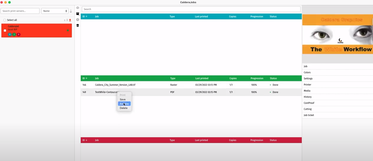Toggle sort direction arrow beside Name dropdown
The image size is (373, 161).
pos(71,11)
